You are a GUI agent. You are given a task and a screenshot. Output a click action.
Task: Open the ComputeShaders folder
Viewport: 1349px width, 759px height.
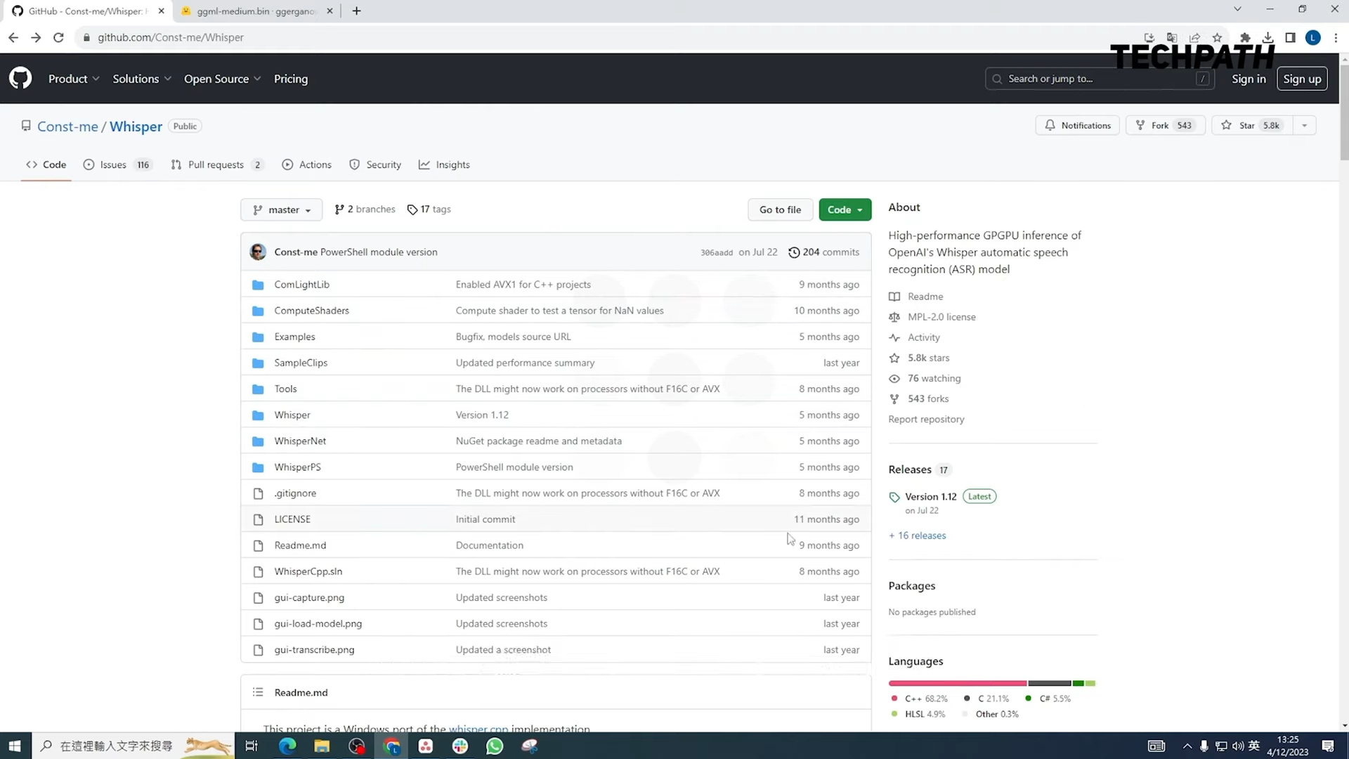coord(311,311)
